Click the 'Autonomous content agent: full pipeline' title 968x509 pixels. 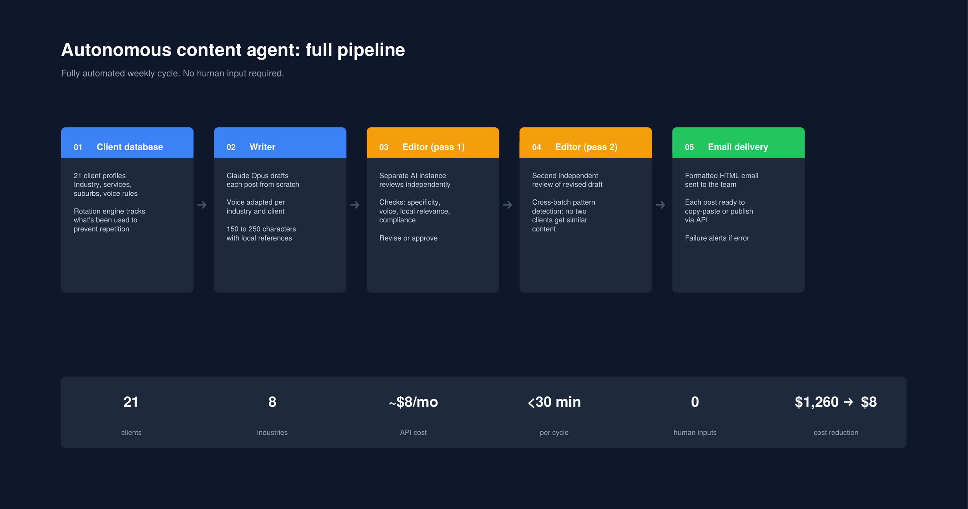coord(233,50)
